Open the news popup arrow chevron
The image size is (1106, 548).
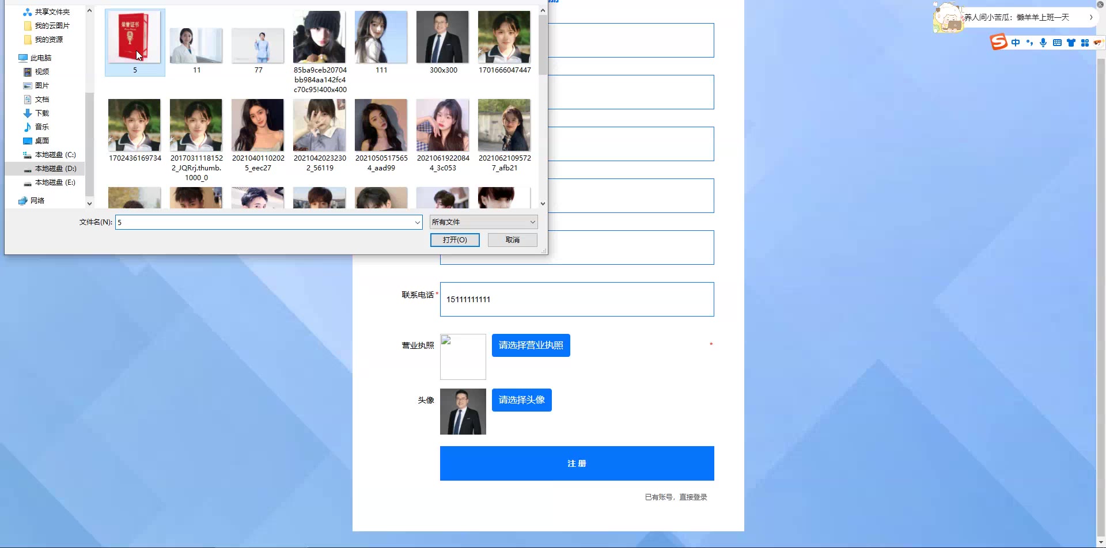point(1091,17)
